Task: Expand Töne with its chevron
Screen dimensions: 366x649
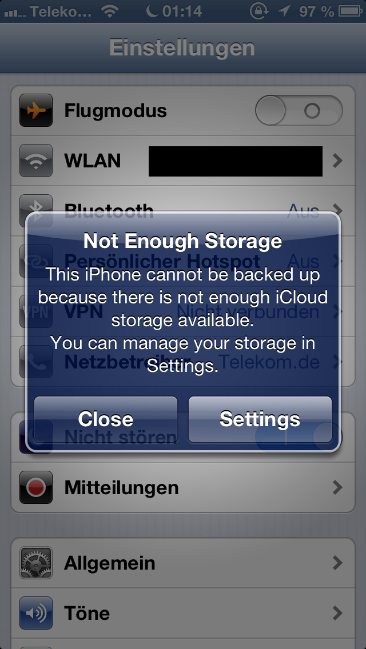Action: pyautogui.click(x=338, y=613)
